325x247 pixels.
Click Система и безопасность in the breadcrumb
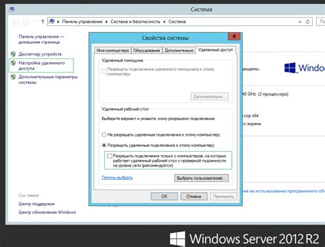[x=135, y=22]
